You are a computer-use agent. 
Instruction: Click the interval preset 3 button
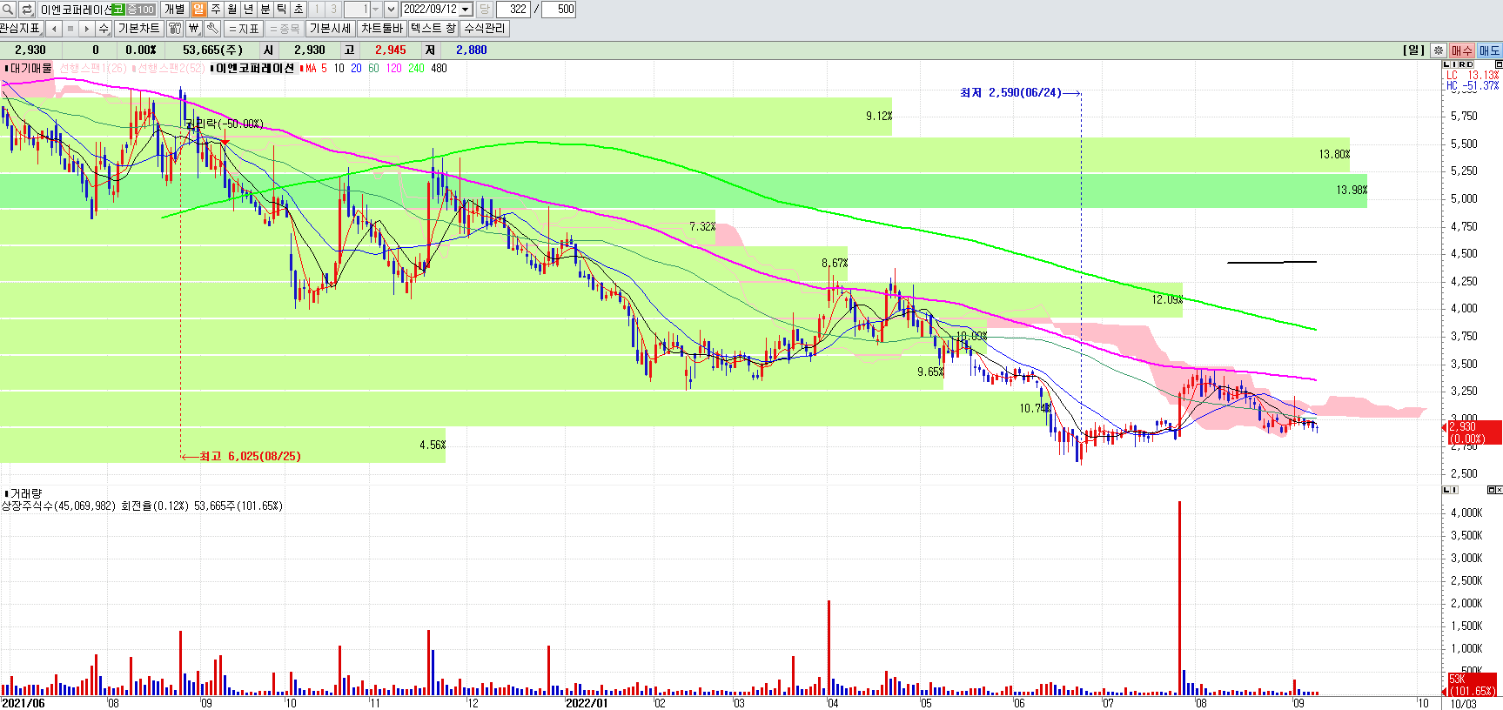333,9
